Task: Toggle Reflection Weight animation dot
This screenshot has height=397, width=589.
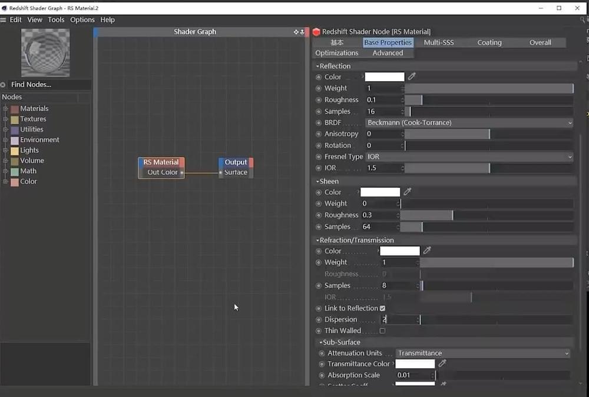Action: 319,88
